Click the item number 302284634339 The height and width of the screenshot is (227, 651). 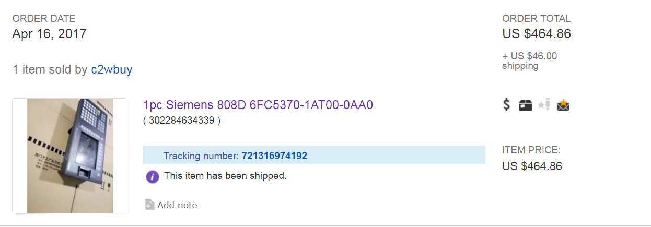(x=182, y=121)
